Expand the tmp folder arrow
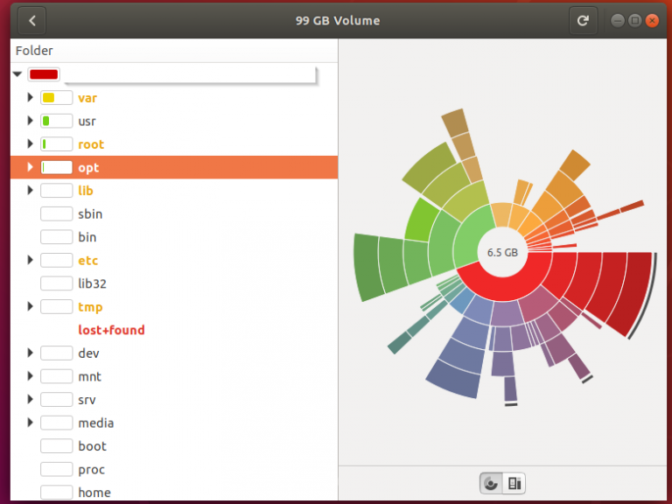 pyautogui.click(x=31, y=306)
